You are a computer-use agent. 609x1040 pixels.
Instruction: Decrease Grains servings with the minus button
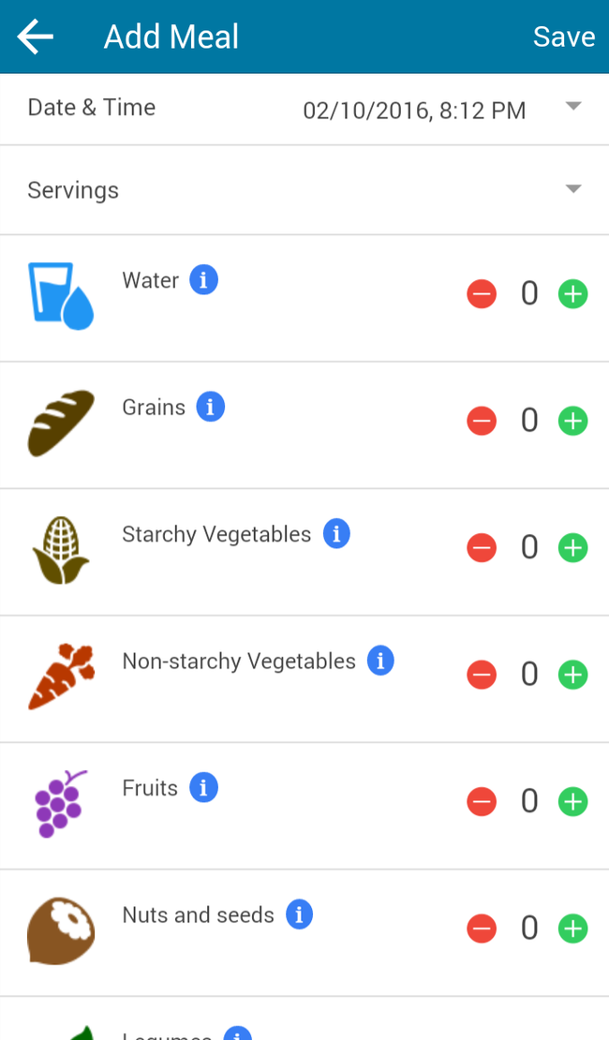pos(482,420)
